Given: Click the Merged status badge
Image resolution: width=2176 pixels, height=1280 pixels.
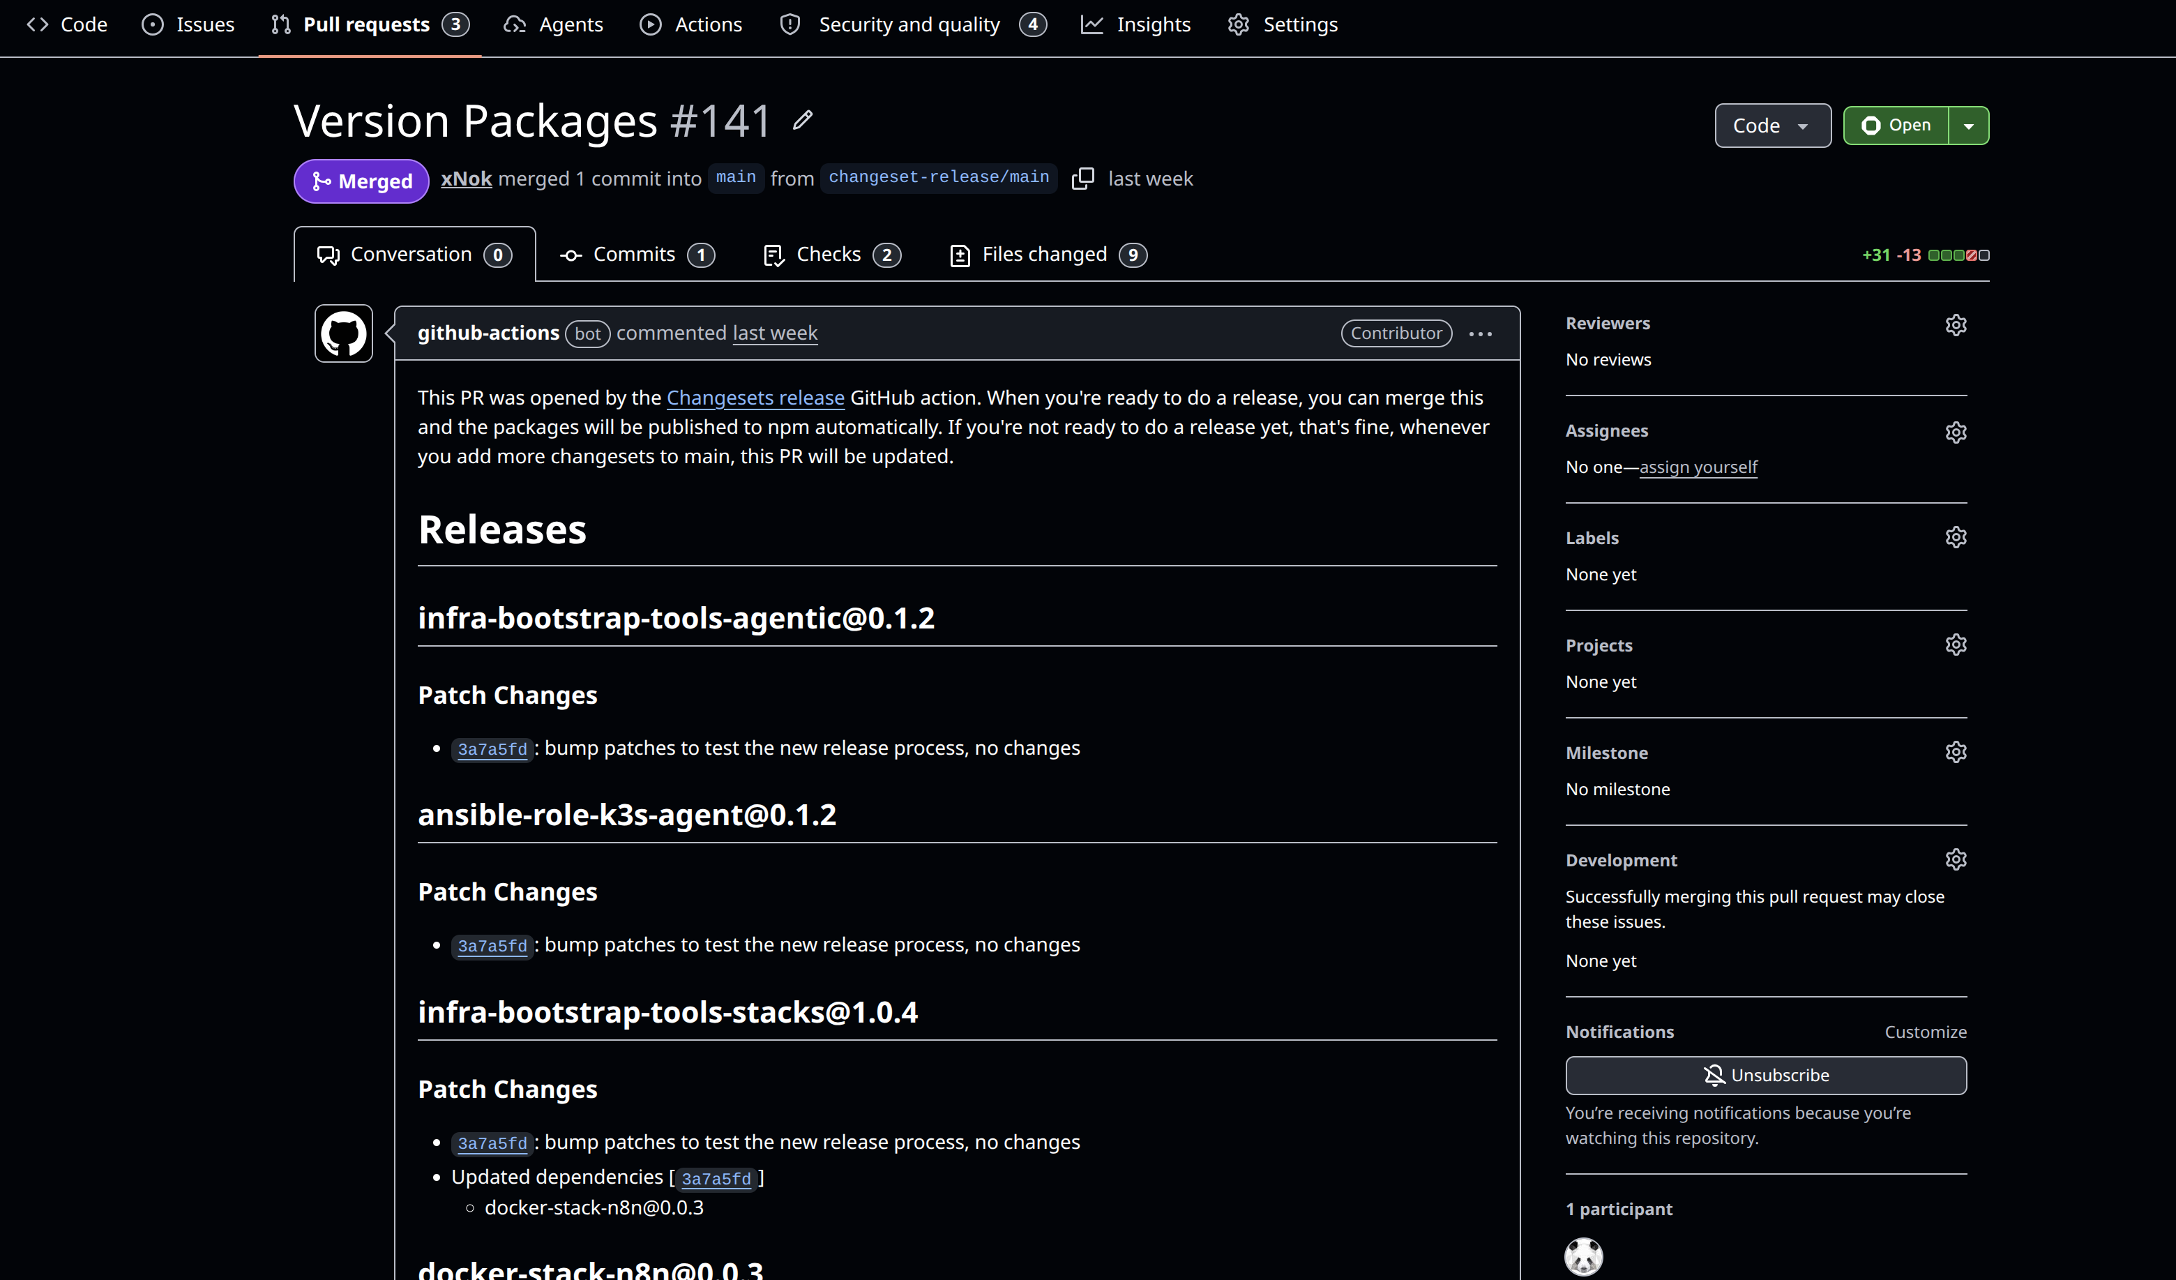Looking at the screenshot, I should click(362, 181).
